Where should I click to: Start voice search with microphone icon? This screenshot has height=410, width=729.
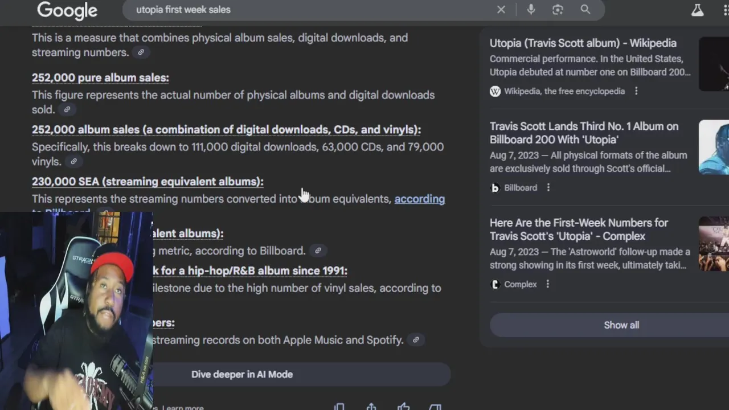click(531, 10)
